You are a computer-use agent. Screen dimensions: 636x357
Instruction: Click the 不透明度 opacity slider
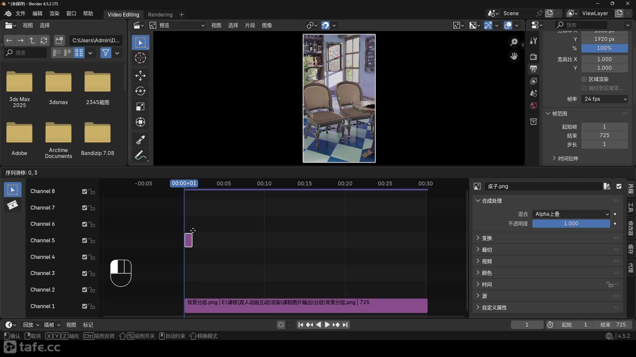571,223
